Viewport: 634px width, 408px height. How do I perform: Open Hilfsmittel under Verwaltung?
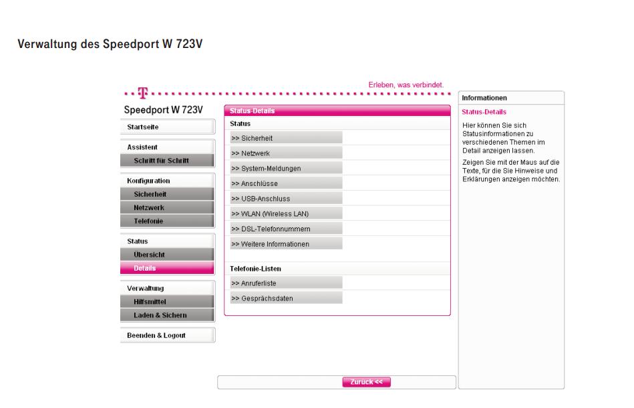167,301
